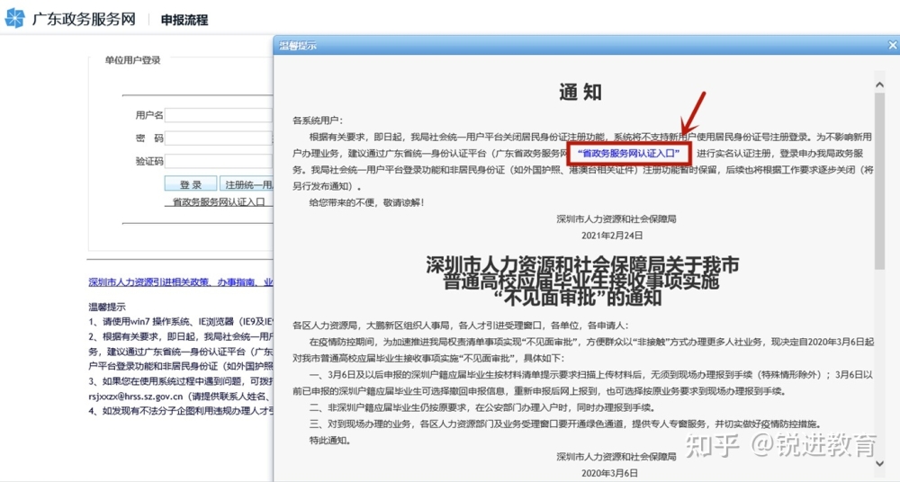This screenshot has width=900, height=482.
Task: Open the 省政务服务网认证入口 link under login form
Action: (219, 202)
